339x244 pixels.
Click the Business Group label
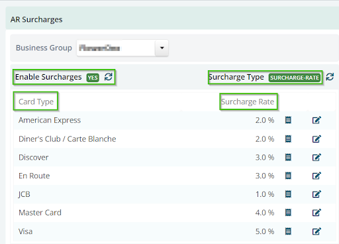(x=44, y=48)
